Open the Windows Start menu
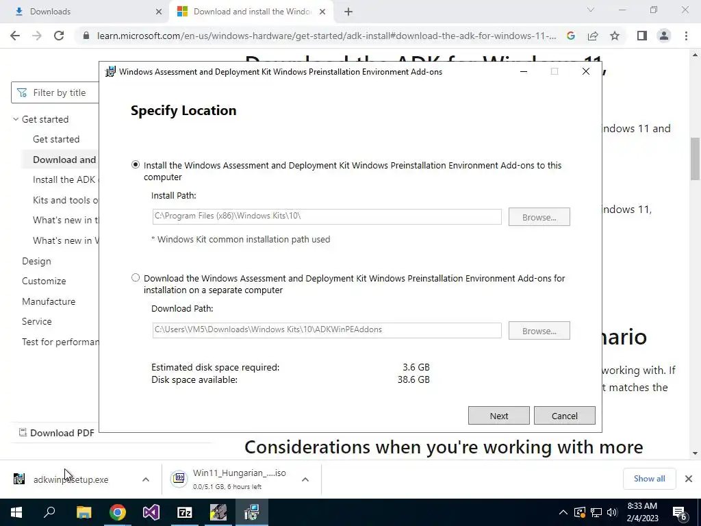 point(16,512)
